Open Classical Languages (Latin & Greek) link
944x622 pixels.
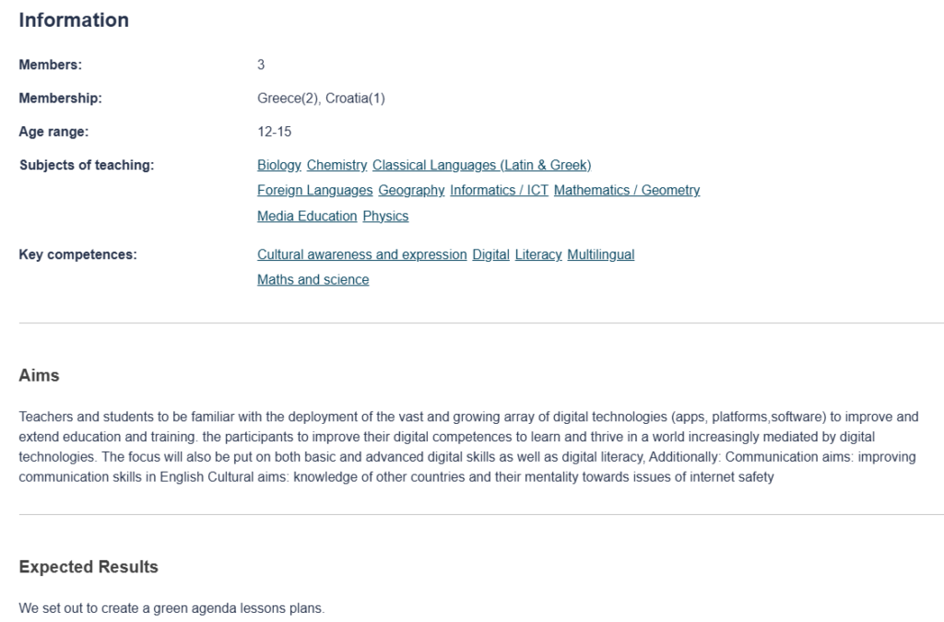(481, 165)
